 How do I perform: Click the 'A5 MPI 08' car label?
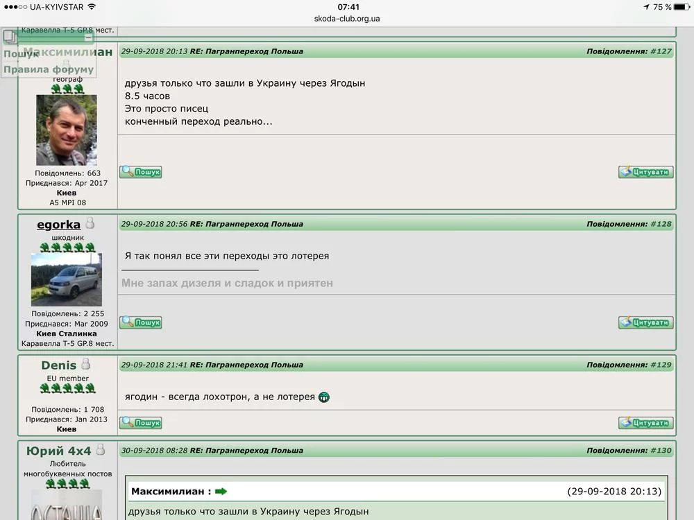(x=68, y=202)
